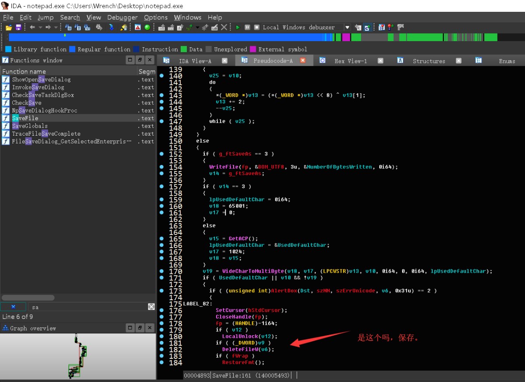Click the Open file toolbar icon
Screen dimensions: 525x382
coord(8,27)
